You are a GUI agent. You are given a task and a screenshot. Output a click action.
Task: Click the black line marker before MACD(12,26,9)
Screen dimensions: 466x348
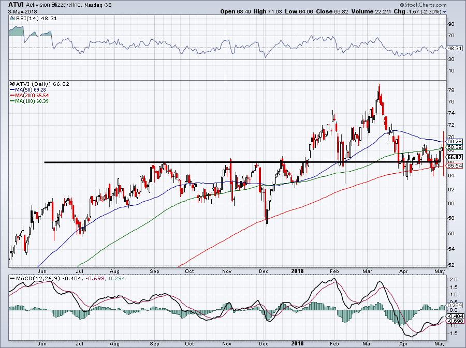click(12, 278)
